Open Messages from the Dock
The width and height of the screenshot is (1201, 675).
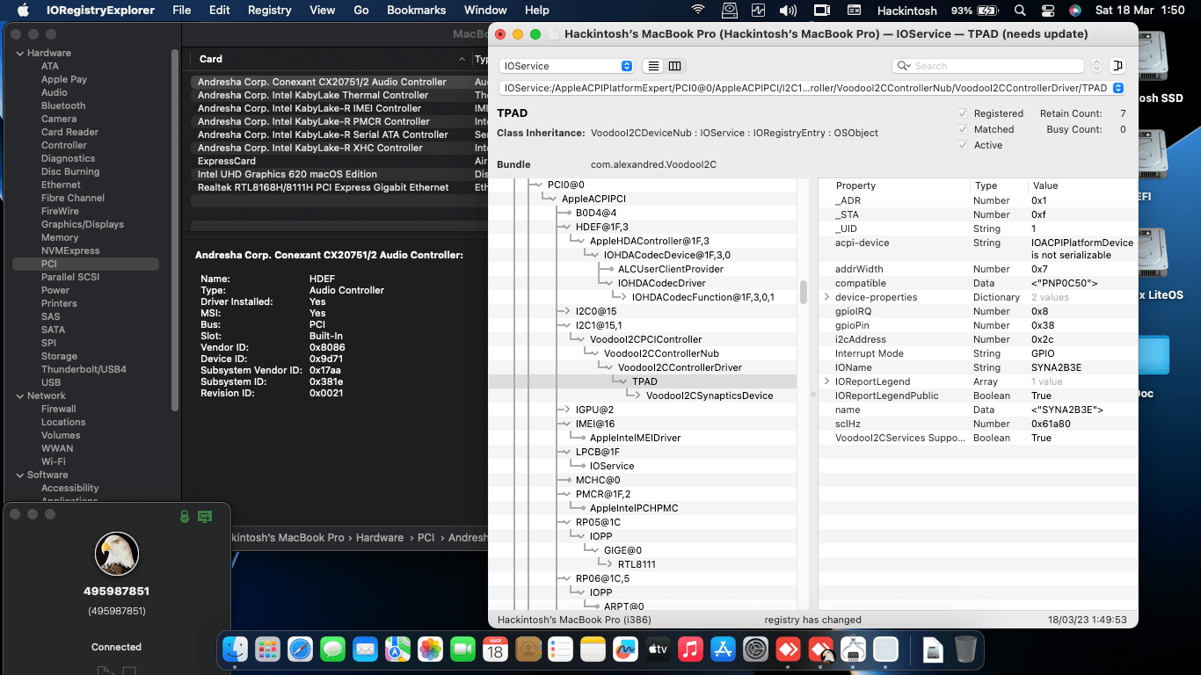(x=332, y=650)
